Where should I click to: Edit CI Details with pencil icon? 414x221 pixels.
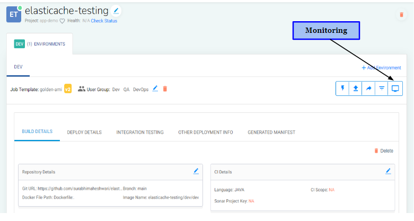pyautogui.click(x=388, y=171)
